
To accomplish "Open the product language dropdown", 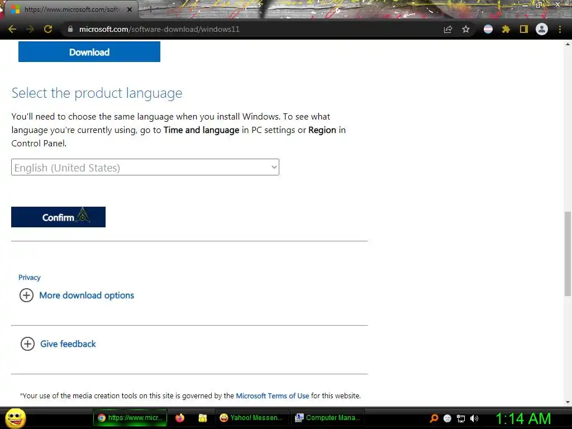I will coord(145,167).
